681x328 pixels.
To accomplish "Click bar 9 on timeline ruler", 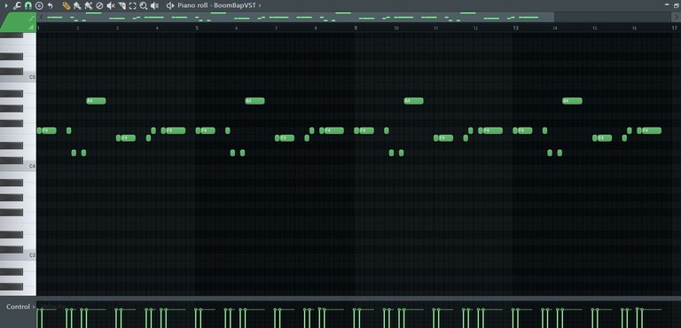I will pyautogui.click(x=356, y=27).
